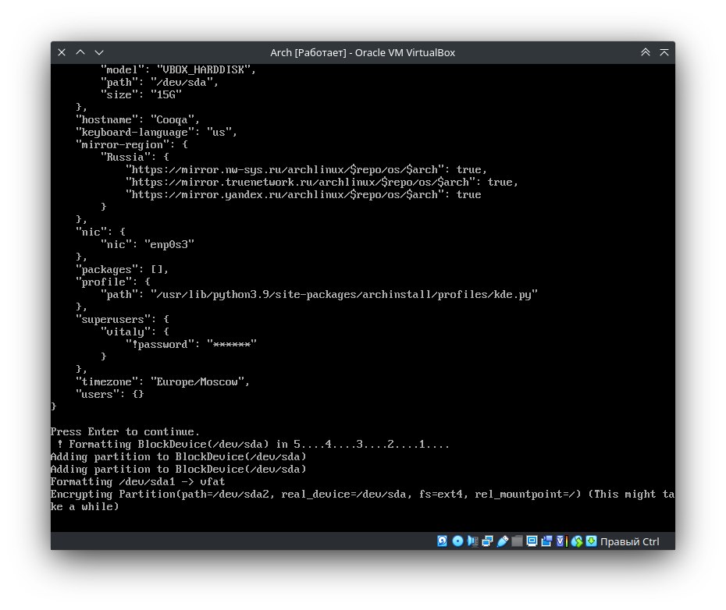Click the CPU virtualization status icon
This screenshot has width=726, height=610.
coord(561,541)
